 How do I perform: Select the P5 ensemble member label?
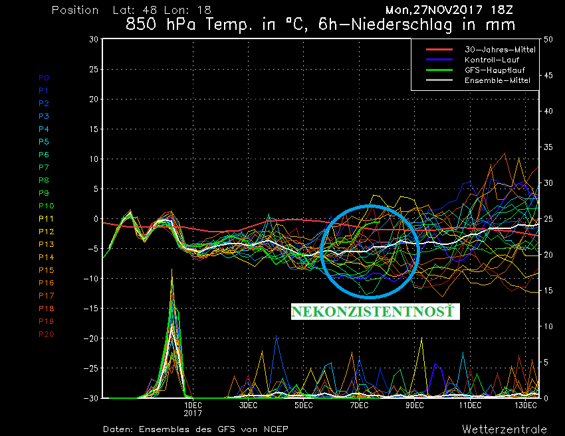[x=43, y=142]
